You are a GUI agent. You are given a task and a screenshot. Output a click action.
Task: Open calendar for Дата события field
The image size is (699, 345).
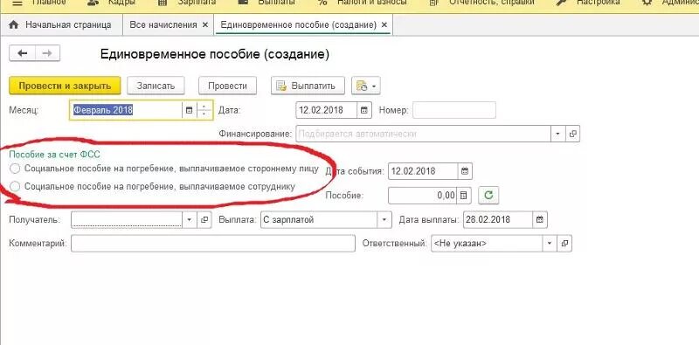(x=465, y=171)
